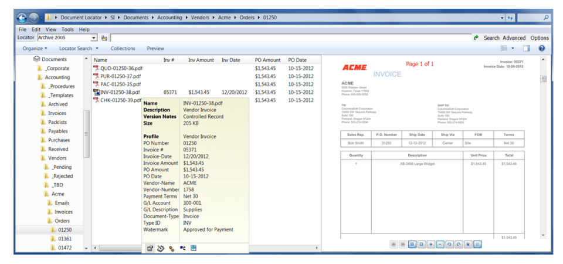Viewport: 563px width, 264px height.
Task: Click the Collections button
Action: pos(123,48)
